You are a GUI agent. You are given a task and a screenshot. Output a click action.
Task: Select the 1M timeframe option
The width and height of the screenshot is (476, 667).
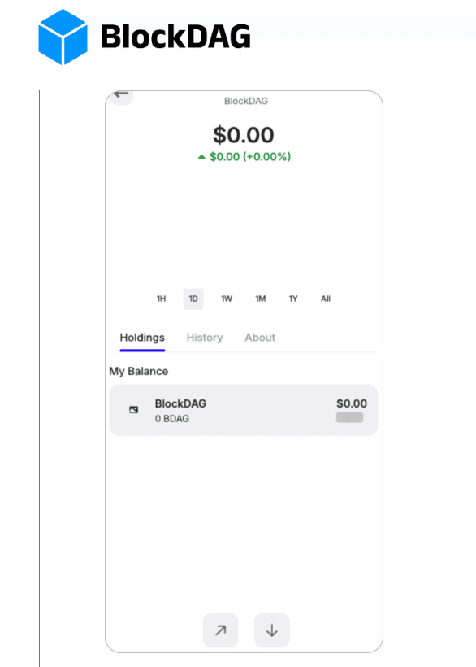pos(260,299)
